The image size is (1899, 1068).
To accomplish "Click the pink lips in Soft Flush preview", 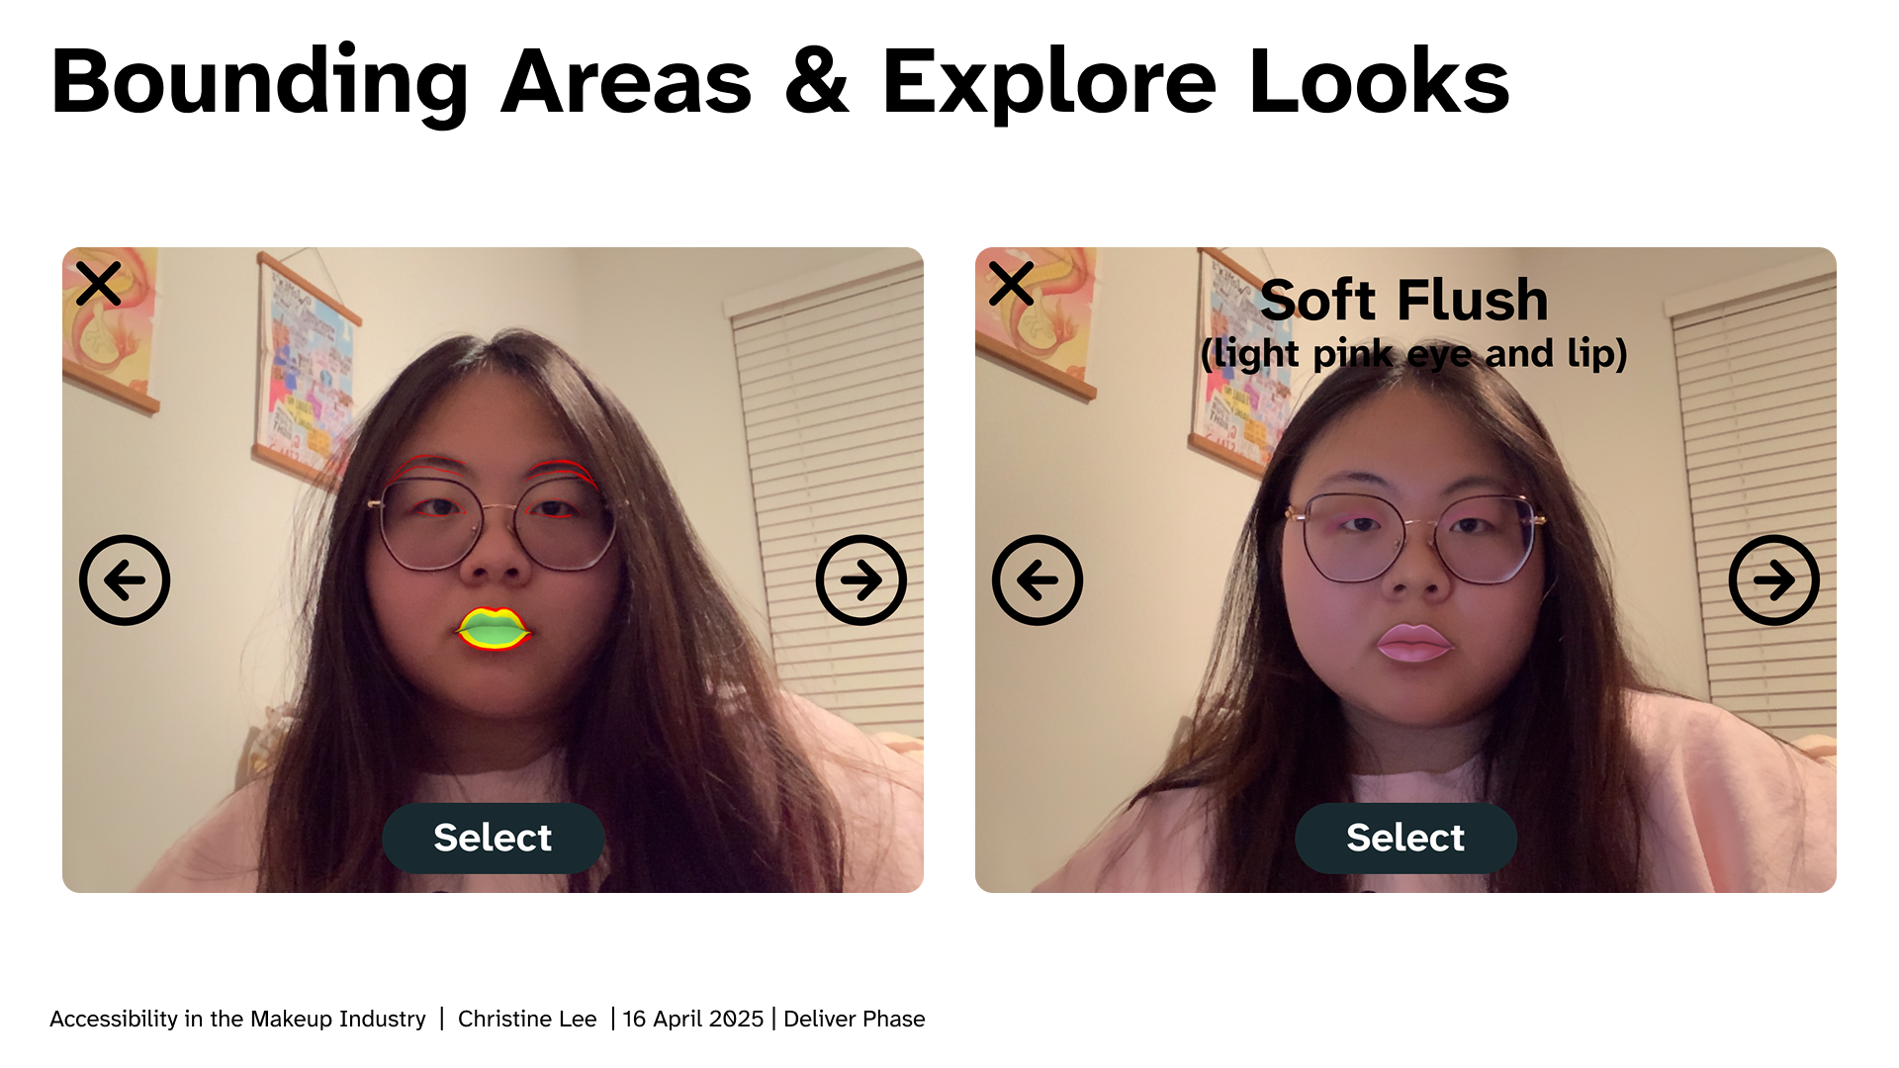I will pos(1414,643).
